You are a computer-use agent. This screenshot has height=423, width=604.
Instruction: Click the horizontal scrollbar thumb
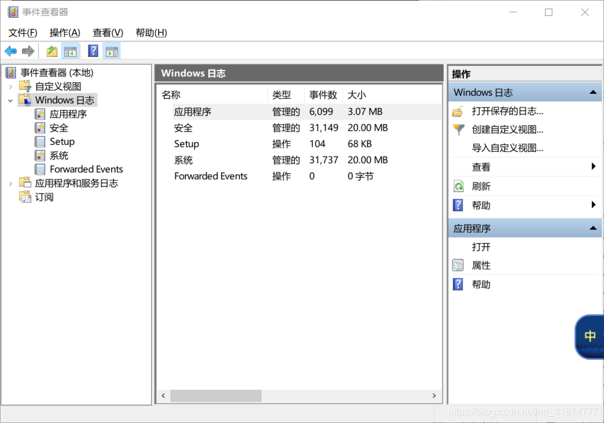(216, 395)
